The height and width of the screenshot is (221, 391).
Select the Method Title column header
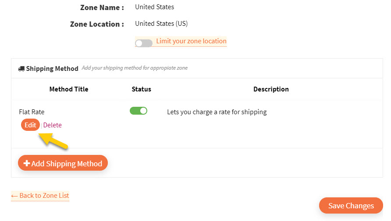69,89
